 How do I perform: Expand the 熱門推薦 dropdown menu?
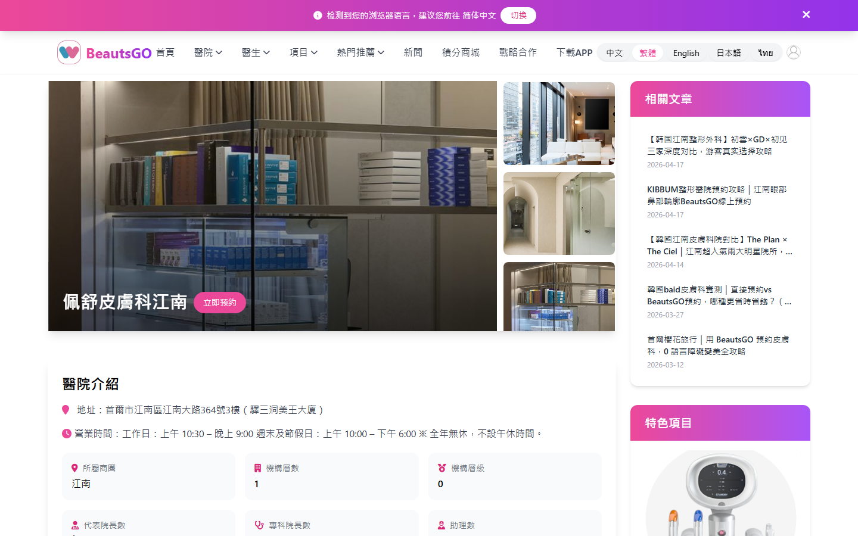pyautogui.click(x=360, y=52)
